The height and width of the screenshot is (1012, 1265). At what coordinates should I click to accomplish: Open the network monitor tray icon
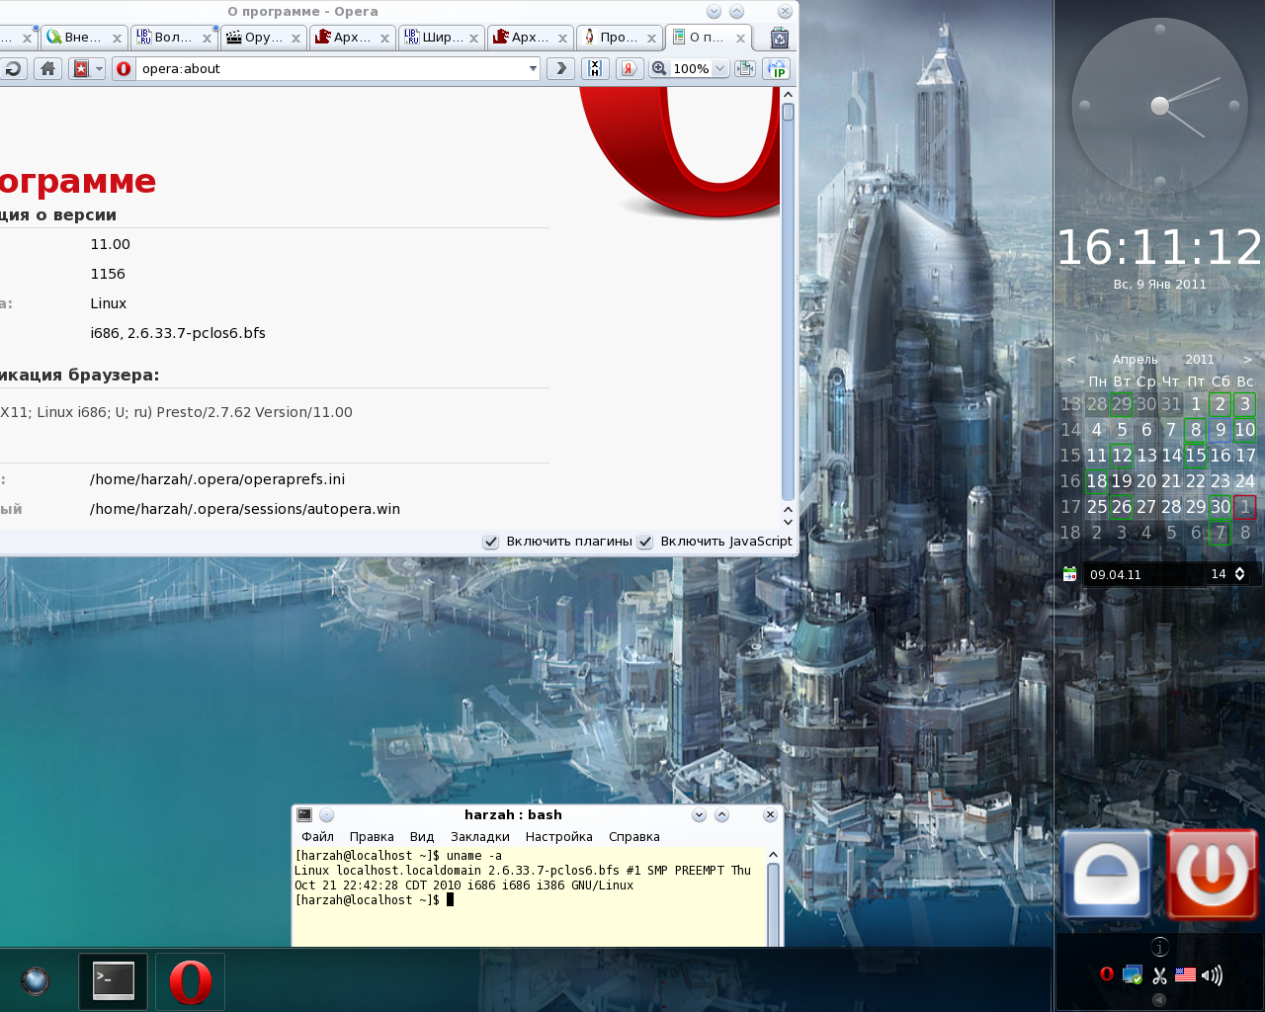coord(1133,975)
